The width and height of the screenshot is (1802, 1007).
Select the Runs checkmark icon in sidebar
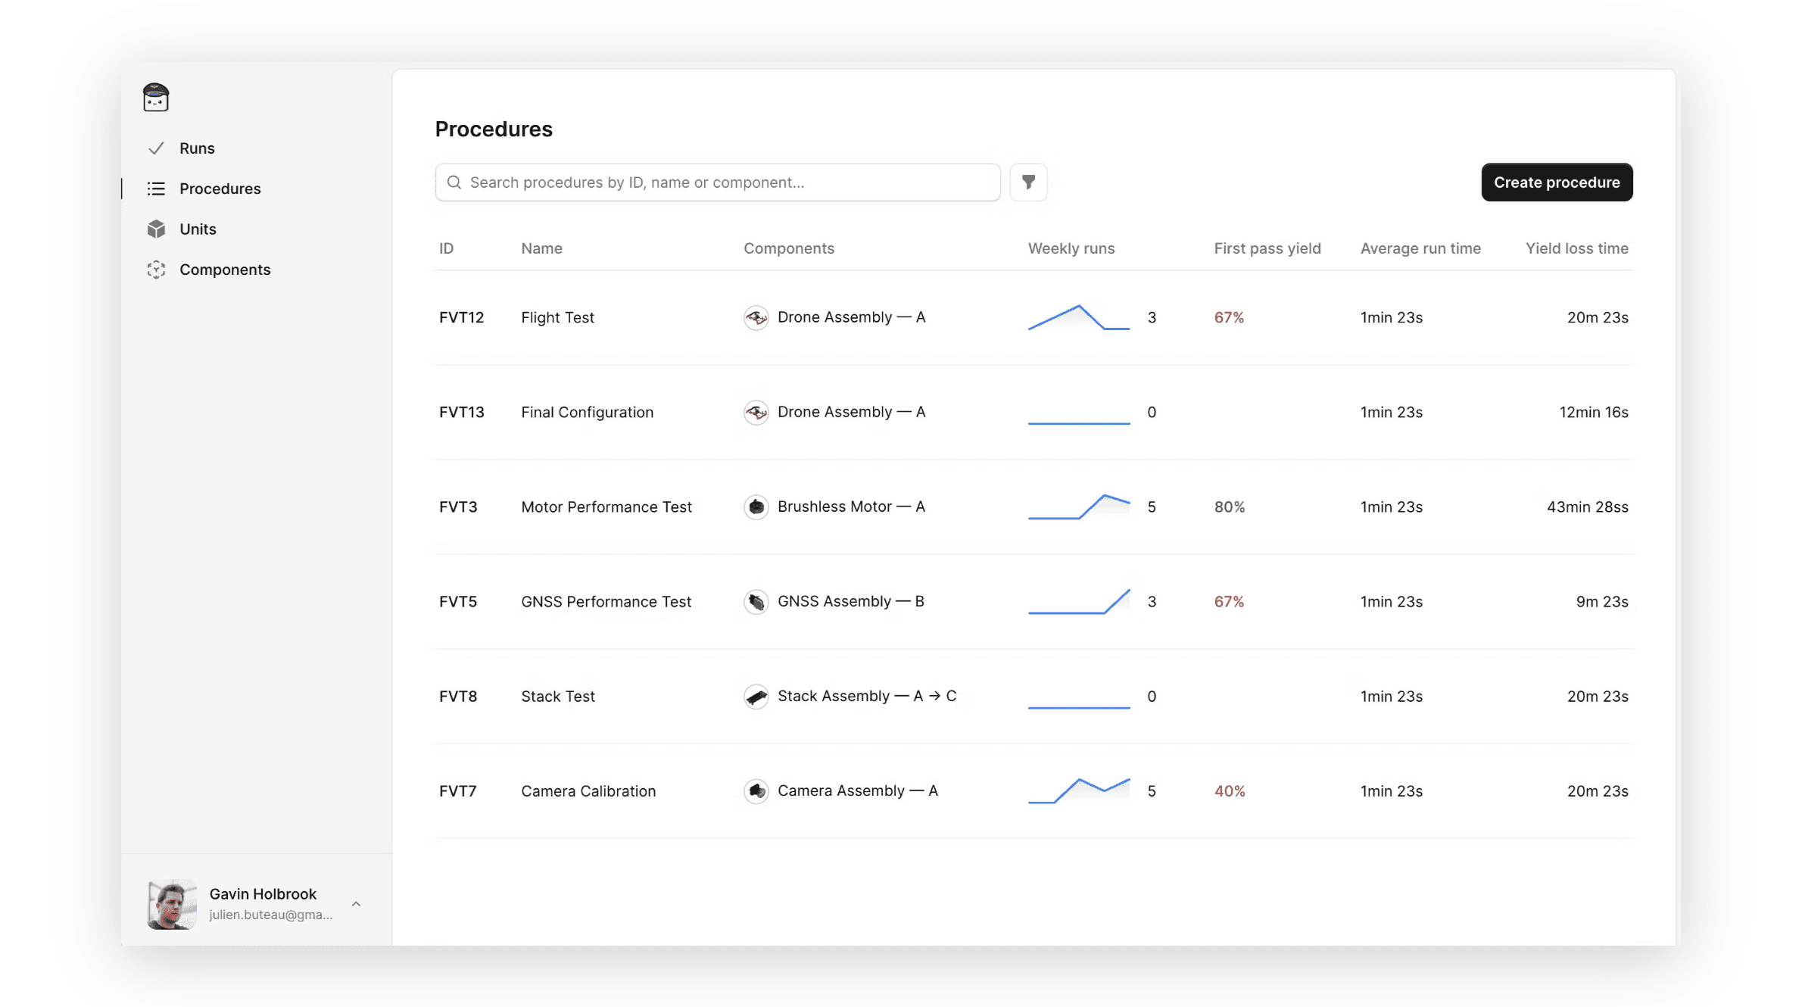click(155, 148)
